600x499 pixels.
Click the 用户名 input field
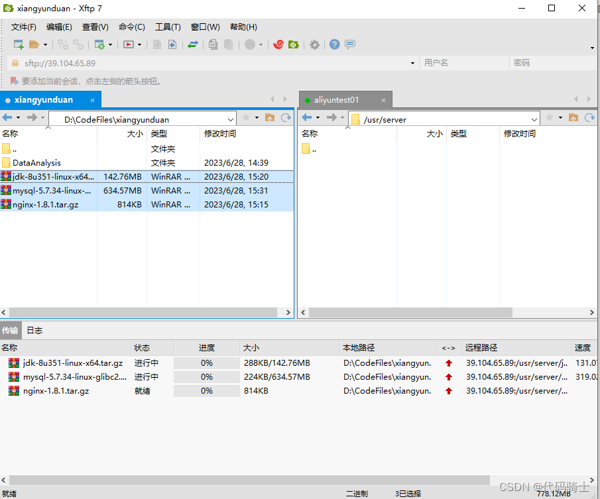(464, 62)
